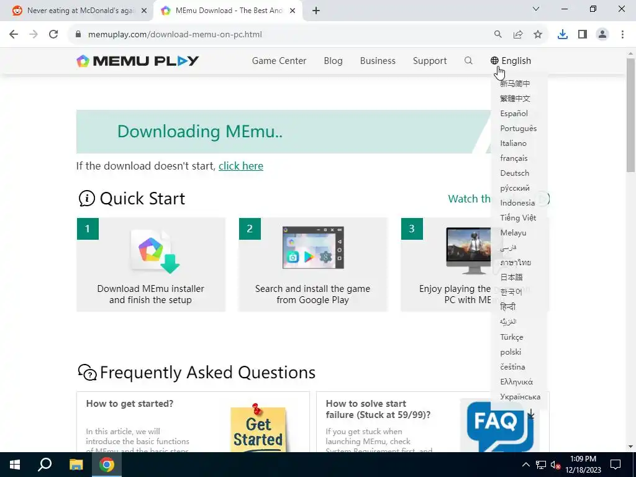
Task: Click the Google Play emulator screen image
Action: point(313,247)
